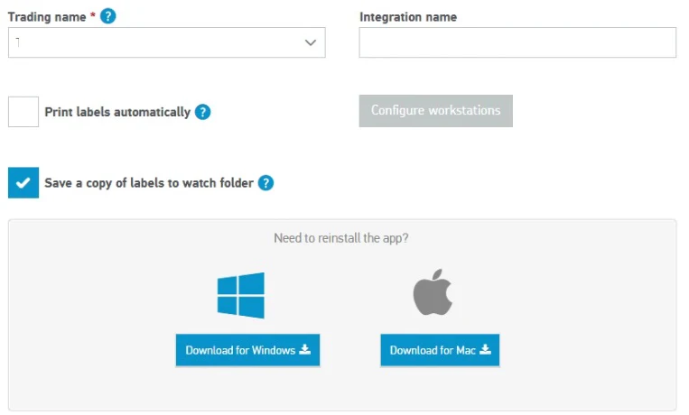The width and height of the screenshot is (689, 415).
Task: Show help for Save a copy of labels
Action: 265,183
